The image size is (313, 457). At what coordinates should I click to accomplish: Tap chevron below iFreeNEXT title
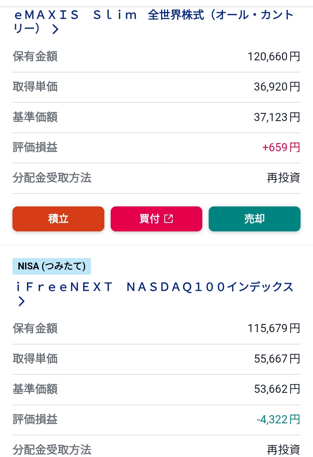[x=21, y=301]
